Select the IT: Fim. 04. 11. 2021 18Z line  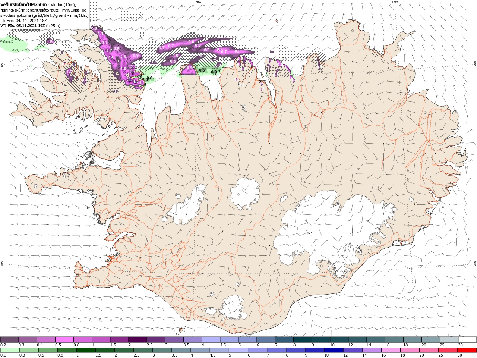coord(24,21)
